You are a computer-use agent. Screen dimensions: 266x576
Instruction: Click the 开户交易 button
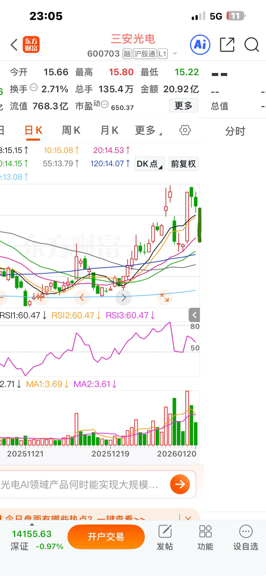point(106,537)
